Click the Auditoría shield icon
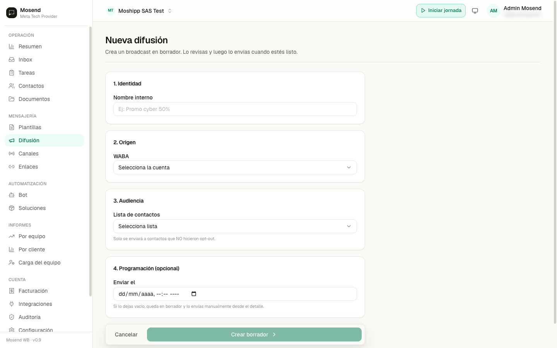 pos(12,317)
